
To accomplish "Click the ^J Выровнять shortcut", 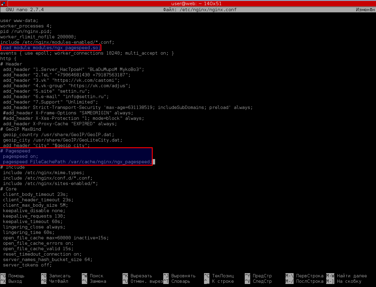I will 180,276.
